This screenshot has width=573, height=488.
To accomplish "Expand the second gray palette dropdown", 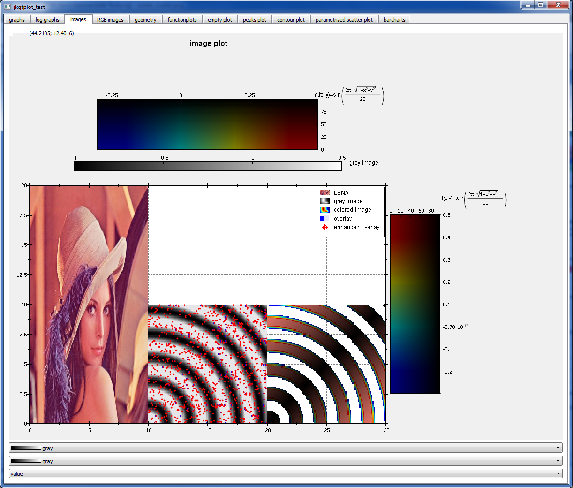I will (558, 461).
